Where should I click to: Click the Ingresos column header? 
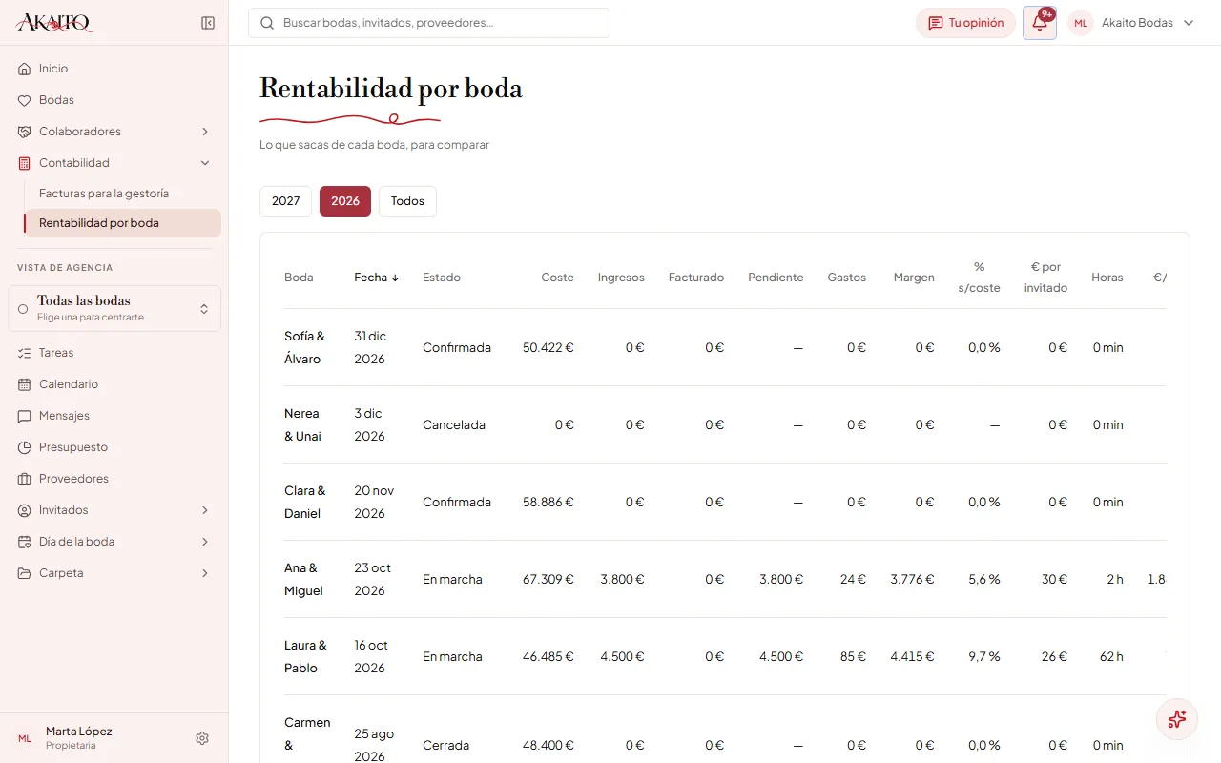click(x=621, y=278)
